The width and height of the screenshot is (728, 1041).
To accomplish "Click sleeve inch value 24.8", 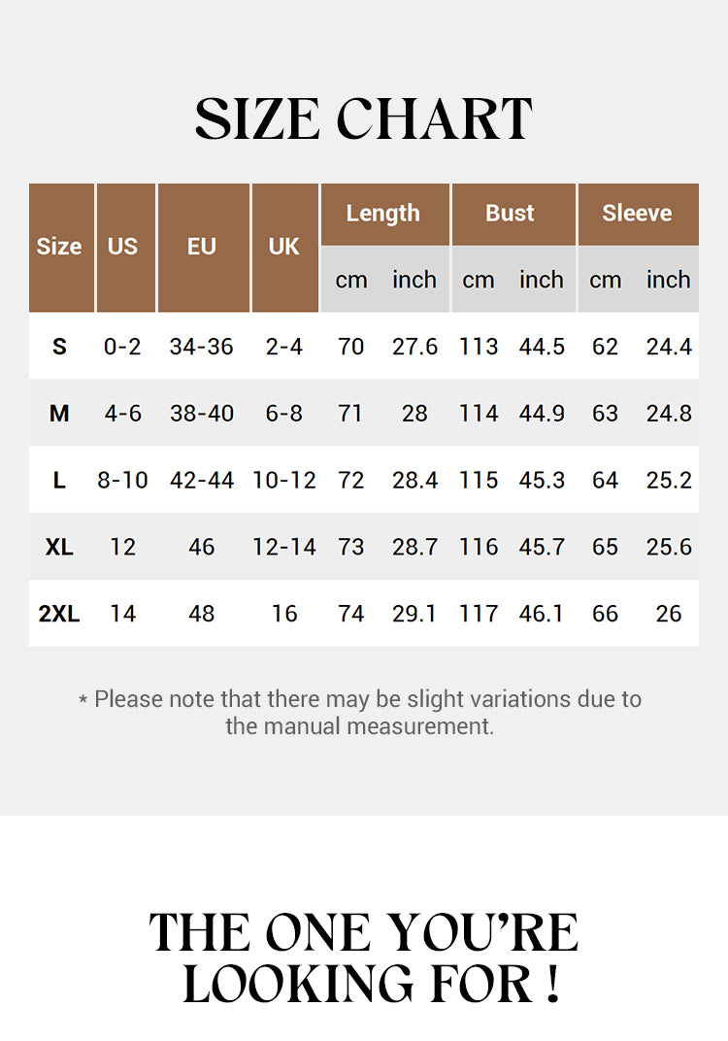I will [x=669, y=414].
